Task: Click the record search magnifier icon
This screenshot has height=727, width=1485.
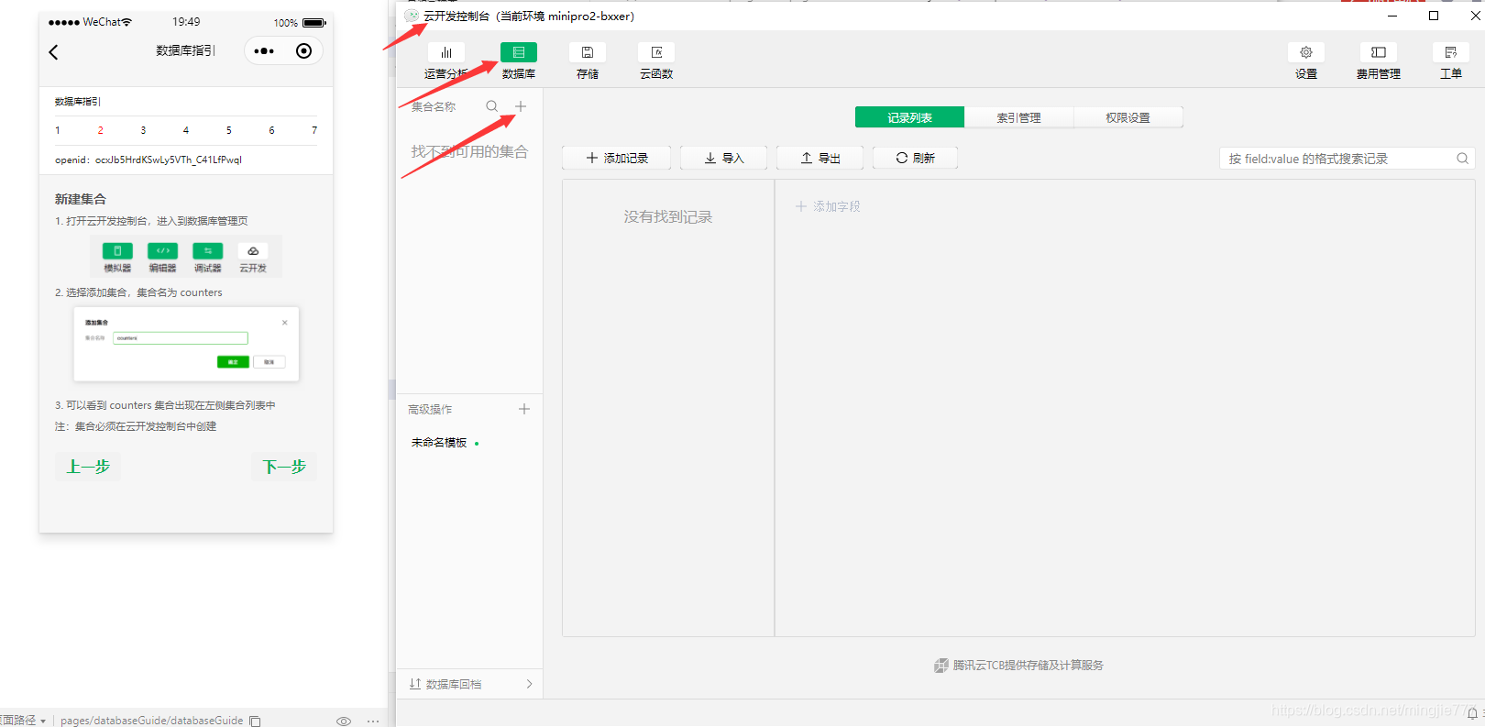Action: [x=1462, y=159]
